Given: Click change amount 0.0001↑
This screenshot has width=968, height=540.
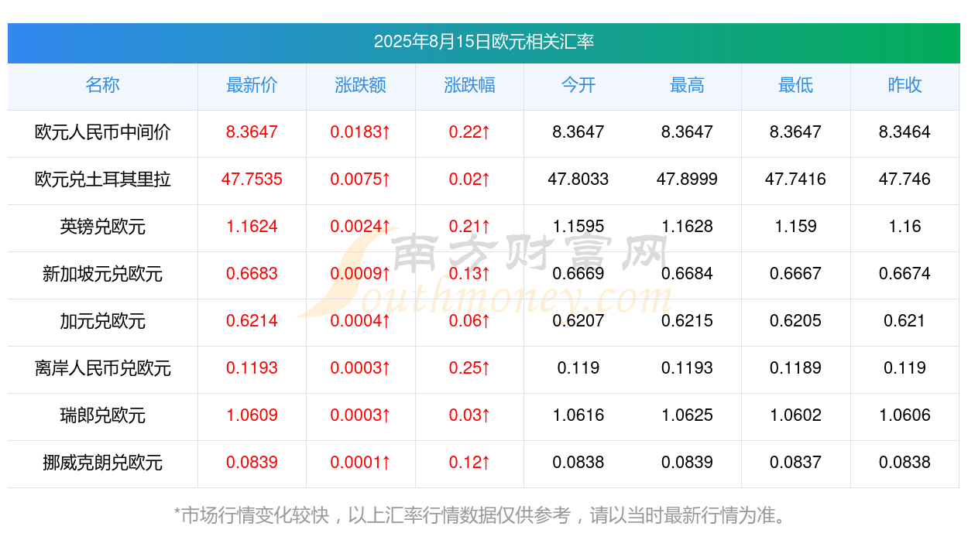Looking at the screenshot, I should click(x=360, y=463).
